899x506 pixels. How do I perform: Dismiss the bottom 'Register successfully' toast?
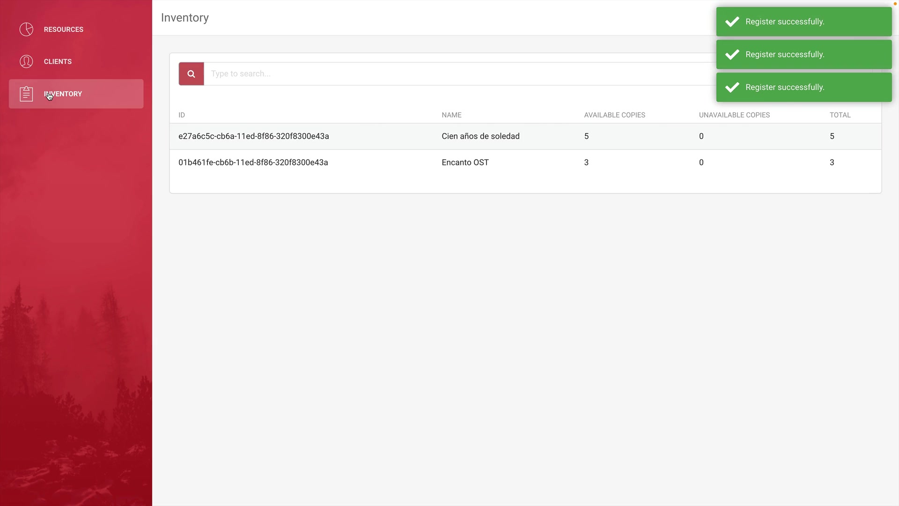pos(803,87)
